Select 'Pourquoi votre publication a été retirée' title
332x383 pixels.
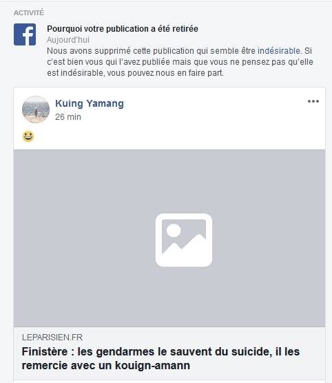pyautogui.click(x=123, y=29)
